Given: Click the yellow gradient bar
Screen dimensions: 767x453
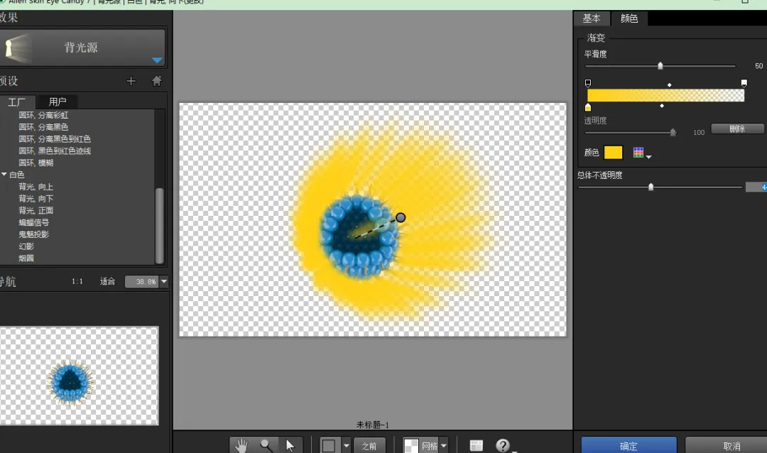Looking at the screenshot, I should click(665, 95).
